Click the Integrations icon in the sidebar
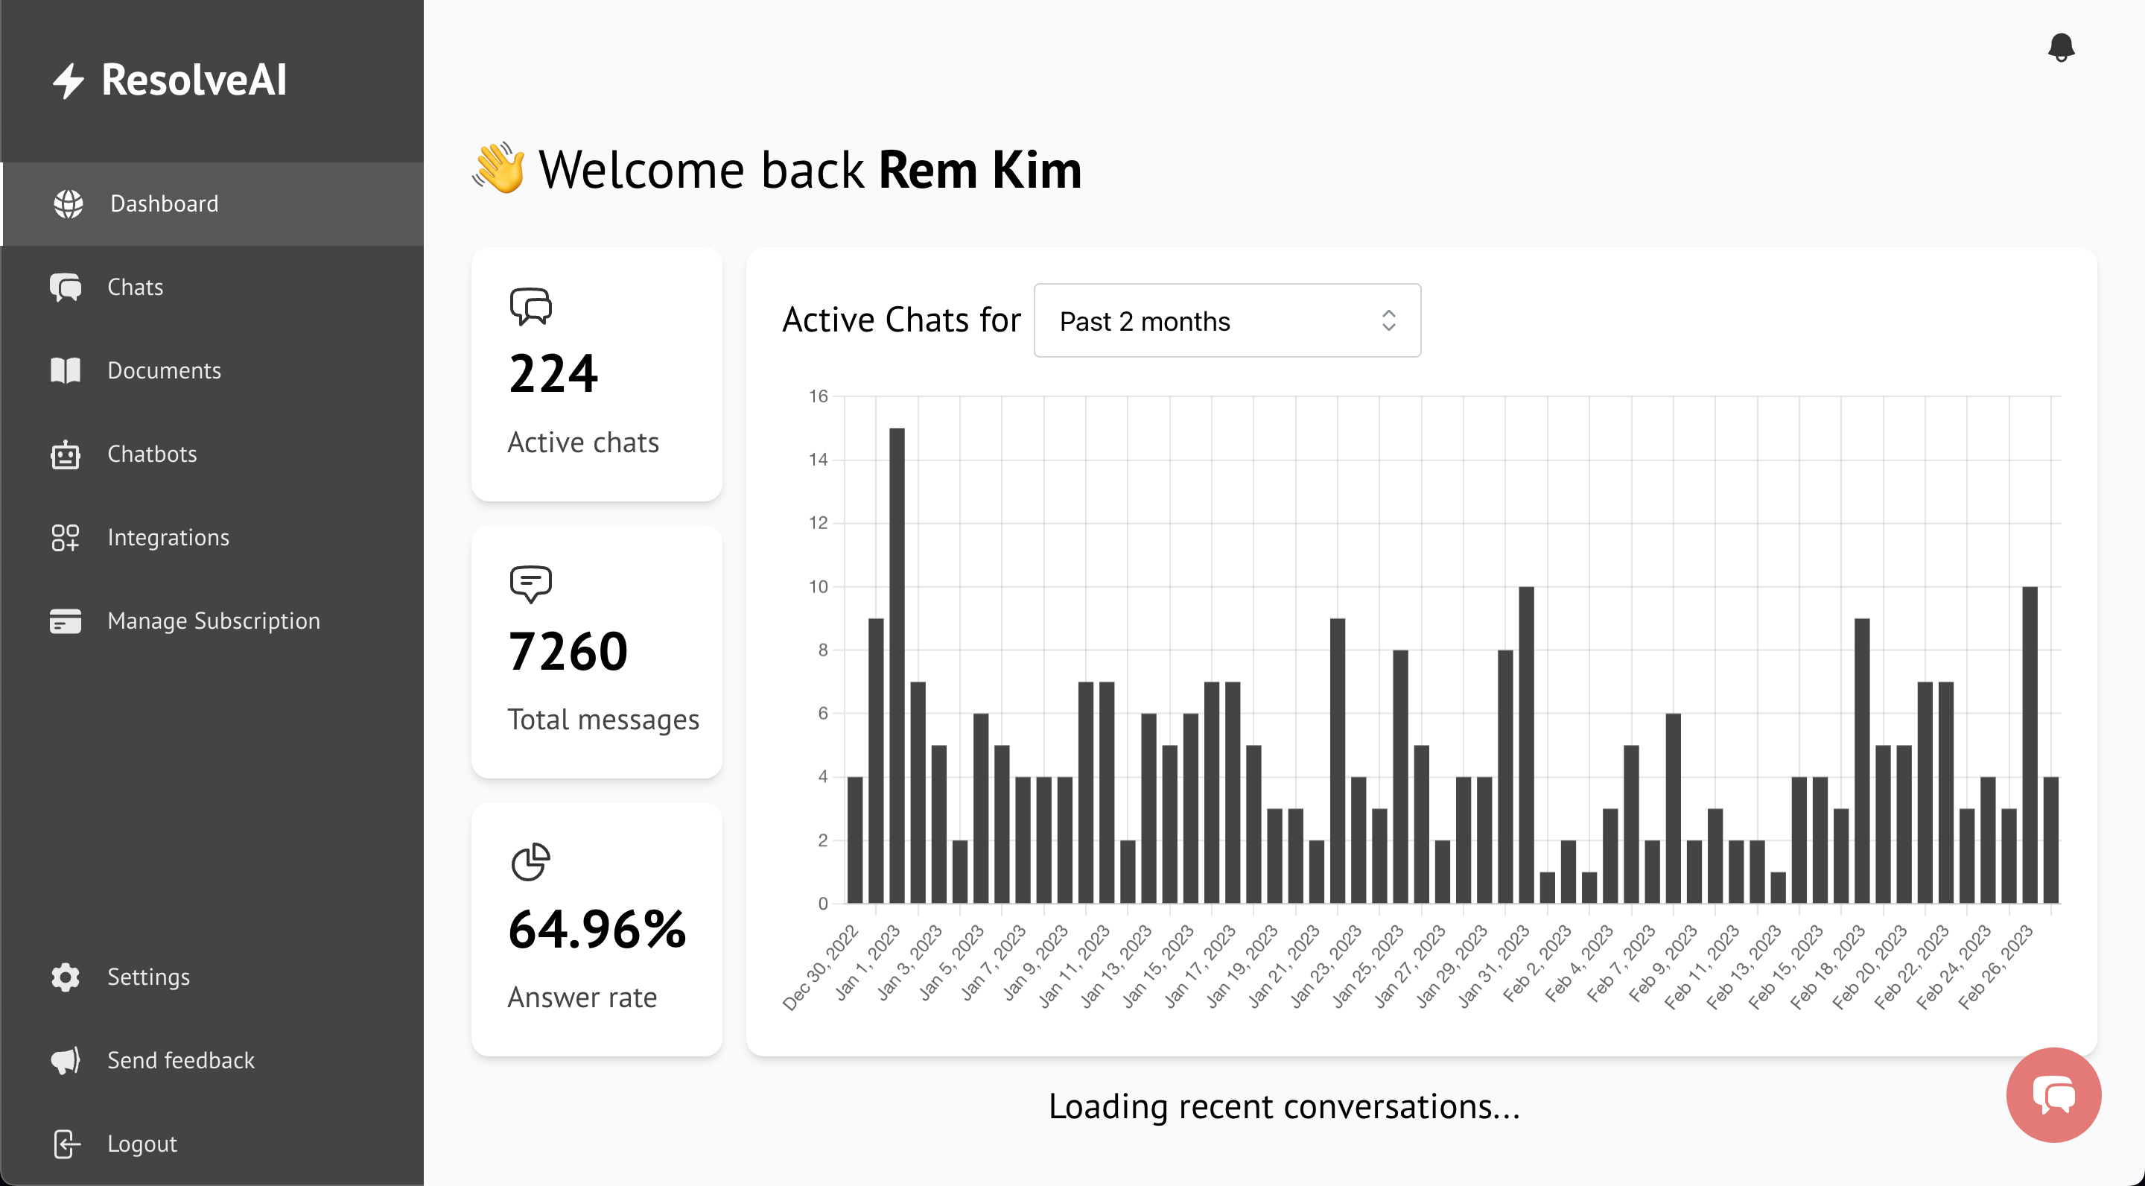Viewport: 2145px width, 1186px height. [x=66, y=537]
